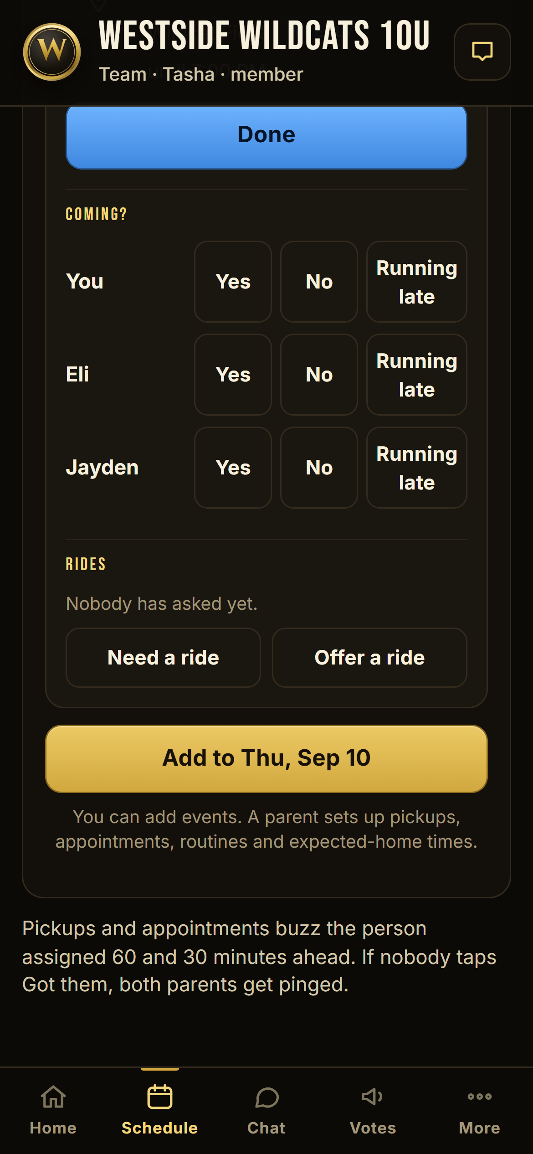Viewport: 533px width, 1154px height.
Task: Set Jayden to Running late
Action: [416, 468]
